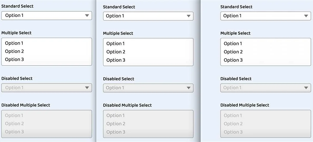The image size is (313, 142).
Task: Open the Standard Select dropdown in right panel
Action: [266, 16]
